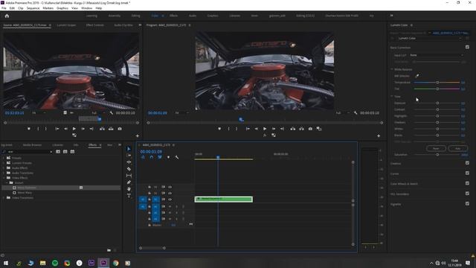Select the Hand tool
The image size is (476, 268).
click(x=129, y=188)
